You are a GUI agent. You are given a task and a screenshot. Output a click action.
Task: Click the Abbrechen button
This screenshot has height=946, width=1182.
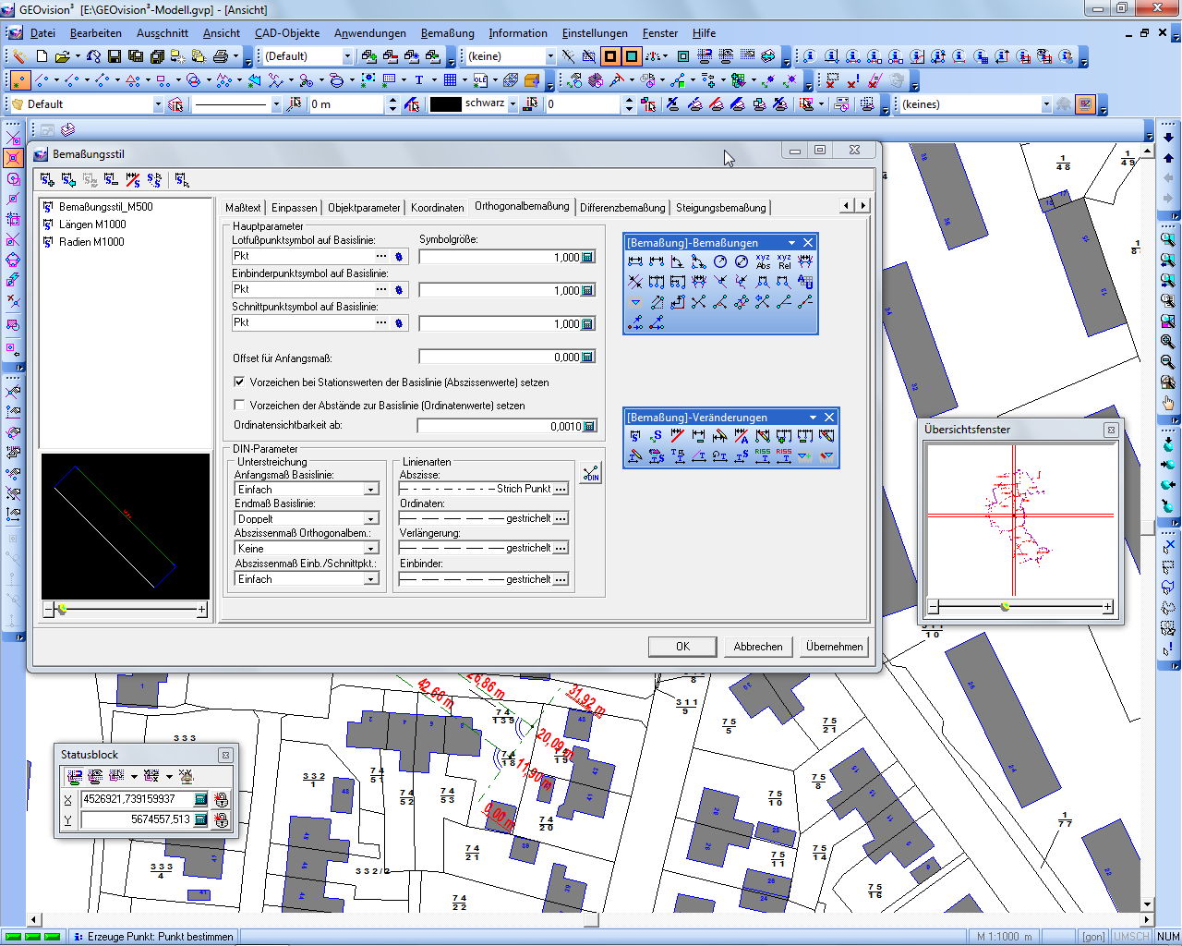coord(758,647)
